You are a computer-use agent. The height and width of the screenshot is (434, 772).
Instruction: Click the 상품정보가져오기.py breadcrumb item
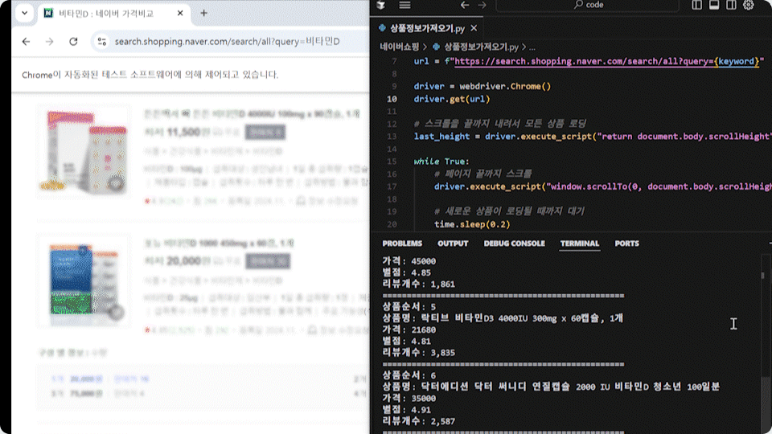(481, 47)
